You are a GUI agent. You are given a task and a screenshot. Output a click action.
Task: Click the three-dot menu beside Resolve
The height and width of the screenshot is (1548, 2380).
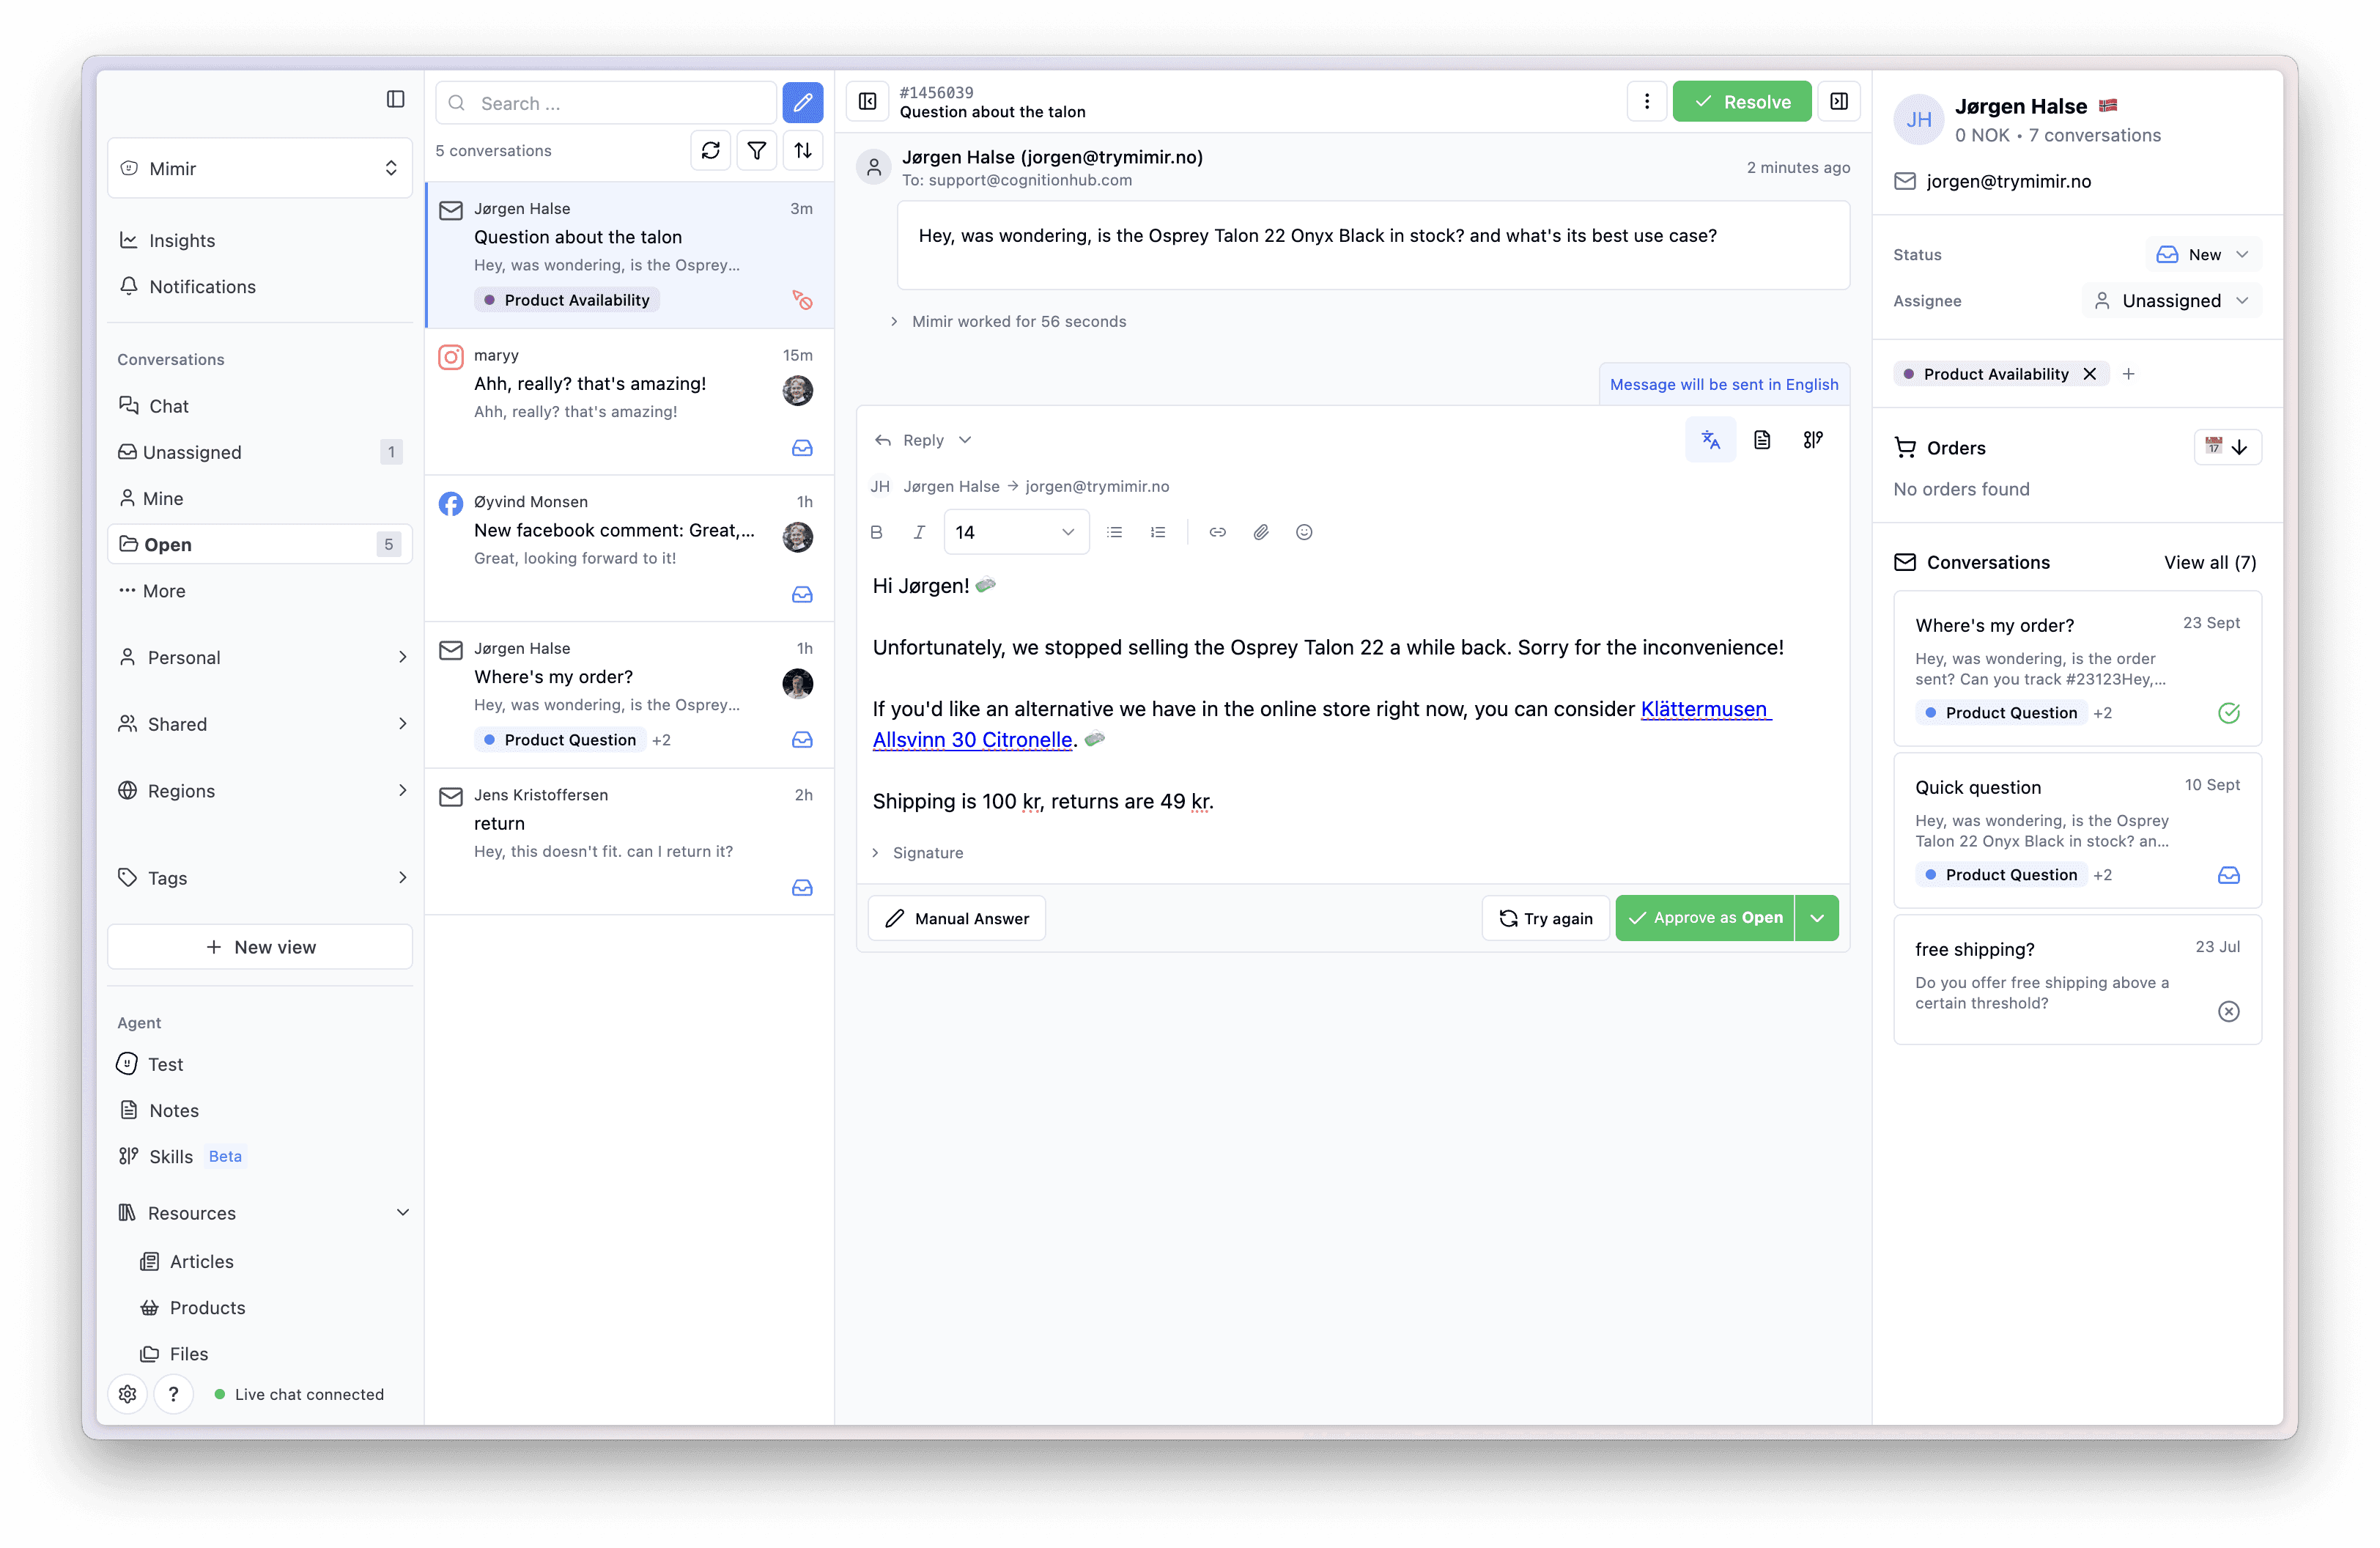[x=1646, y=102]
